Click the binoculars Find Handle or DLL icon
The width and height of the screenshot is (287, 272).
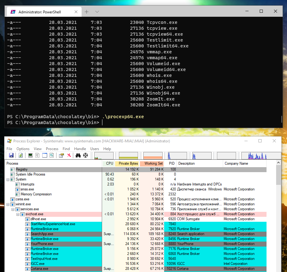[x=78, y=155]
